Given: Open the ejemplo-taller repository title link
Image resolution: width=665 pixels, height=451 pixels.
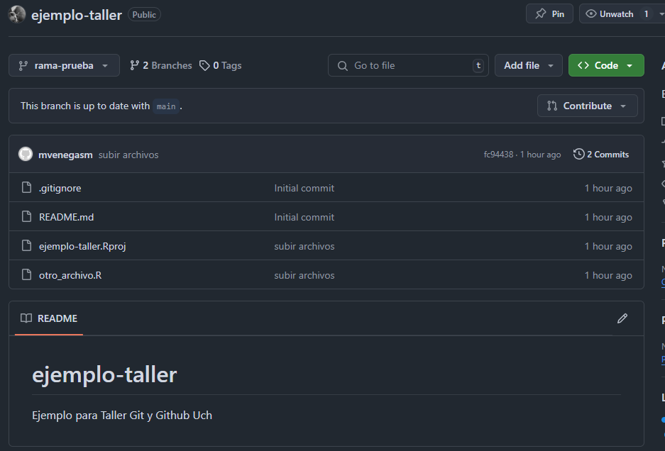Looking at the screenshot, I should click(x=77, y=15).
